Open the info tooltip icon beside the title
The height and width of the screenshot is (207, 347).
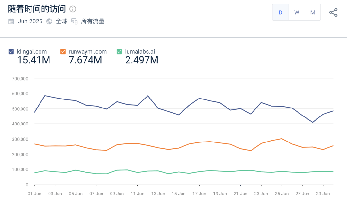click(73, 9)
